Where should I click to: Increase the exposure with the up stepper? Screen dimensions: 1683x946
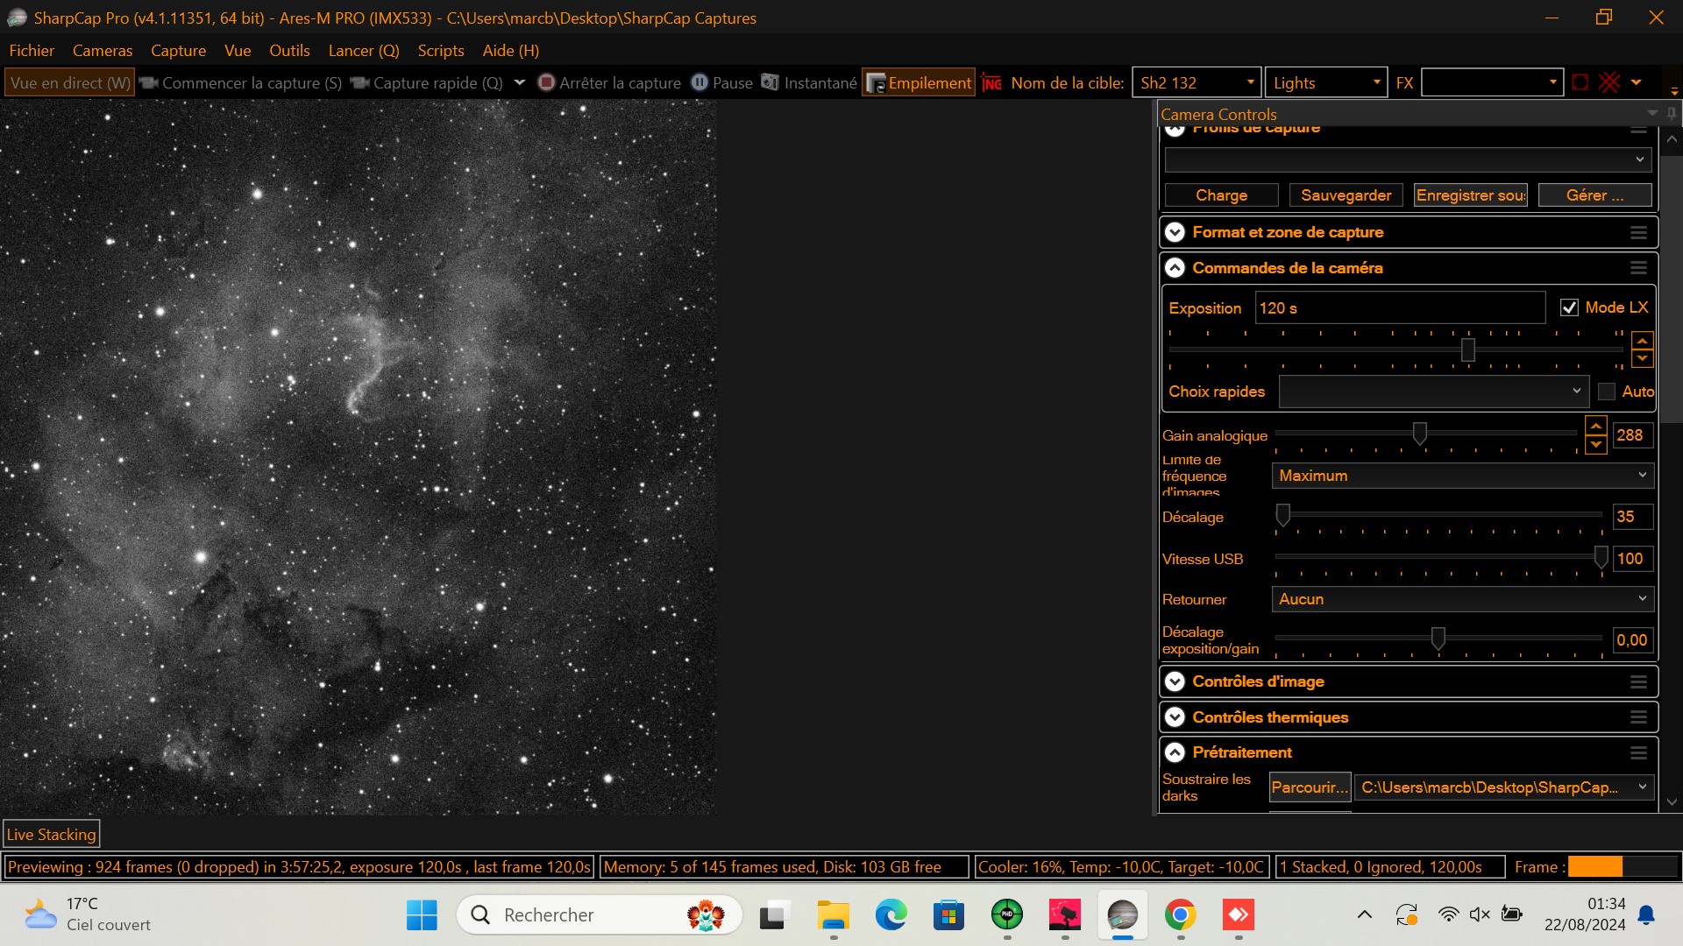[1642, 341]
